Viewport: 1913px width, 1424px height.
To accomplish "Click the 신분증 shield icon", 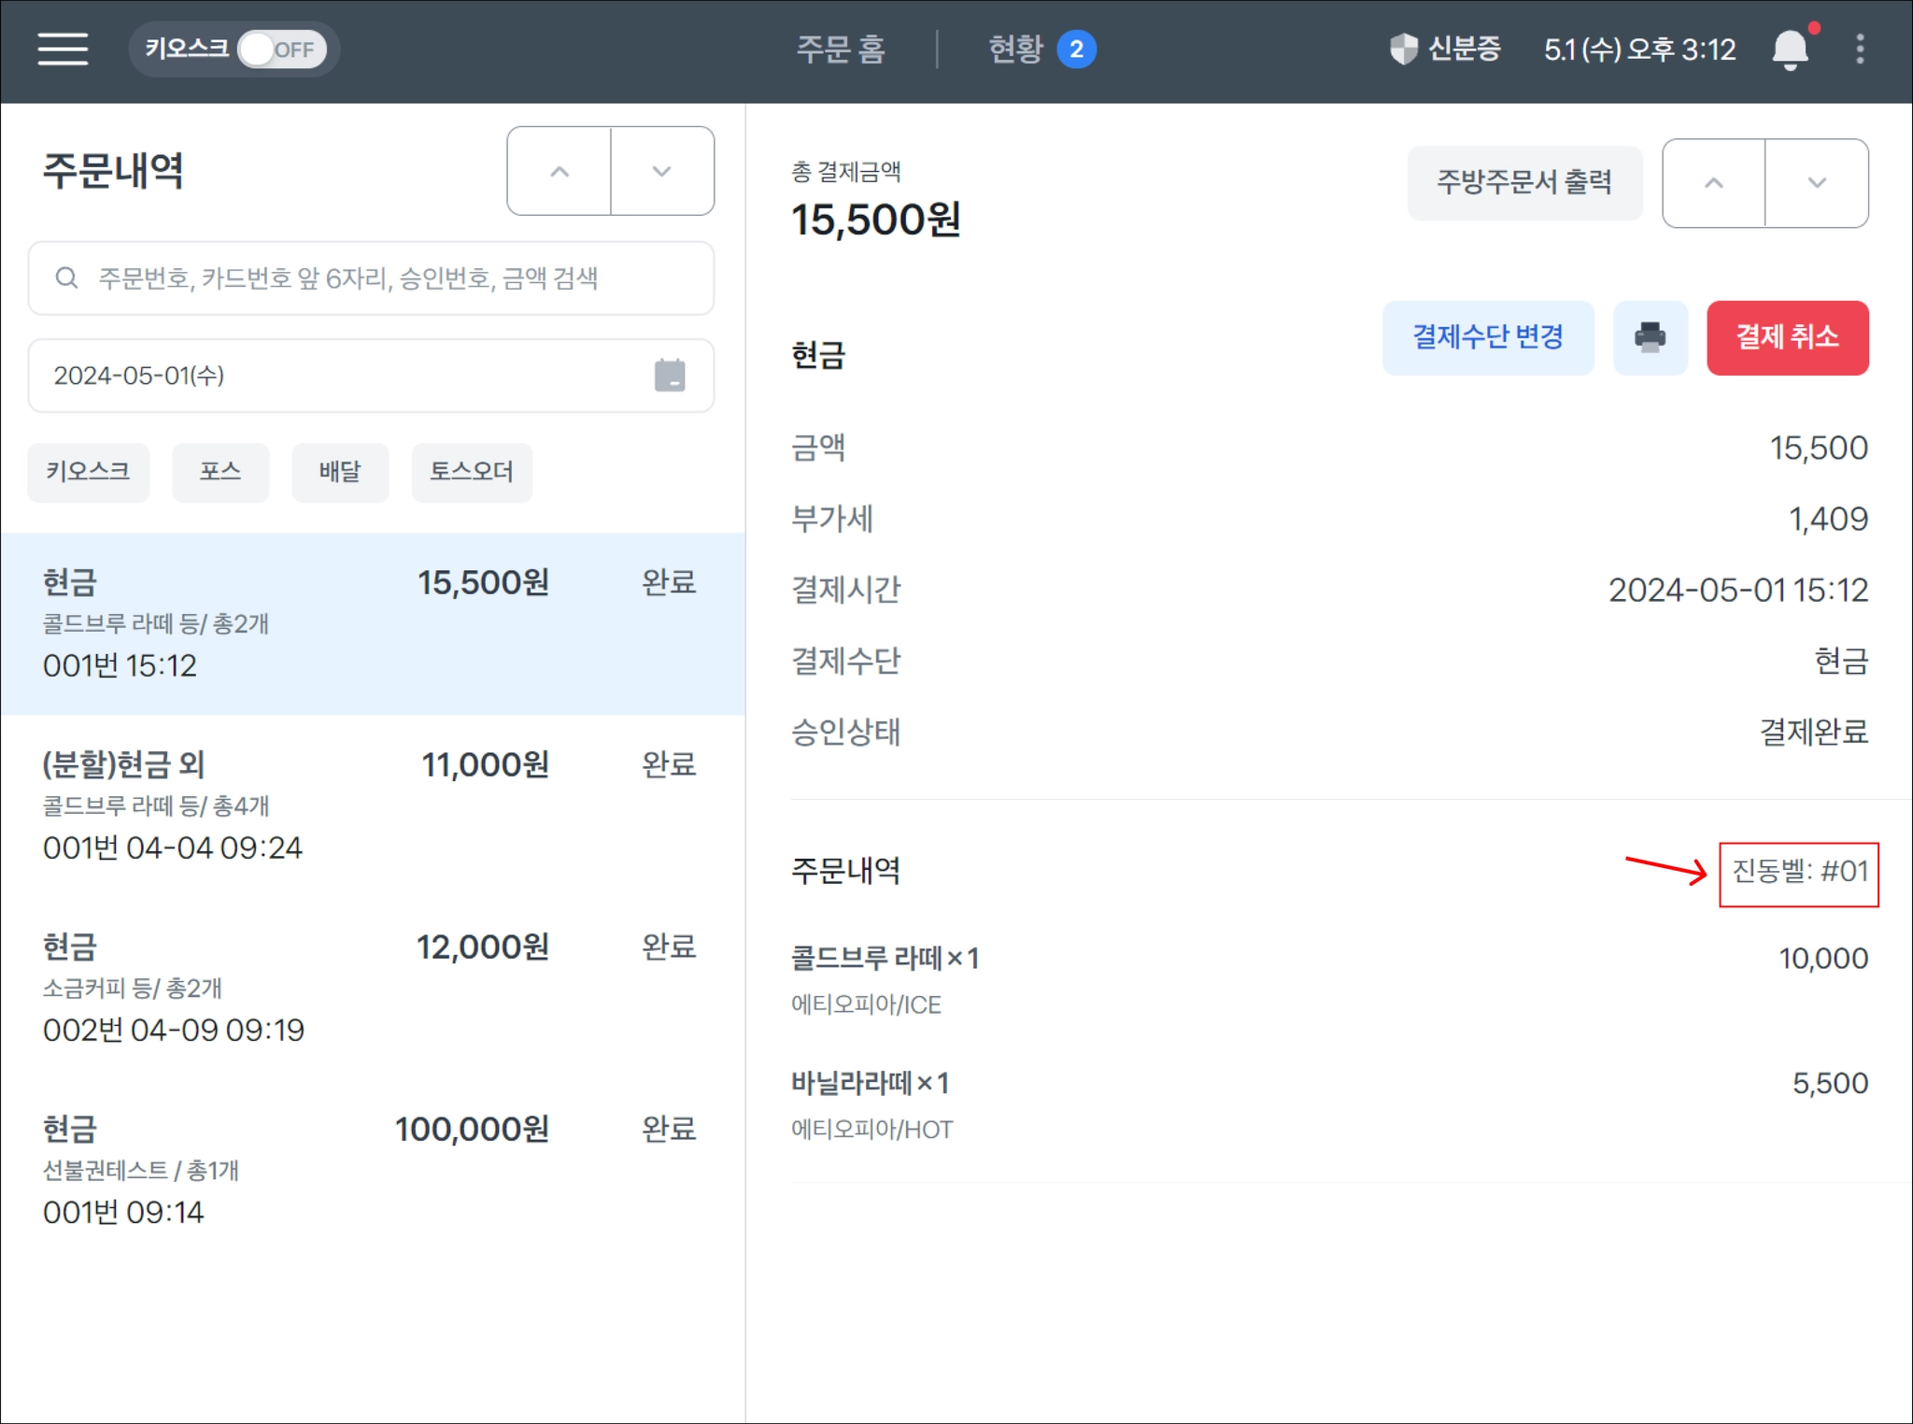I will pos(1403,49).
